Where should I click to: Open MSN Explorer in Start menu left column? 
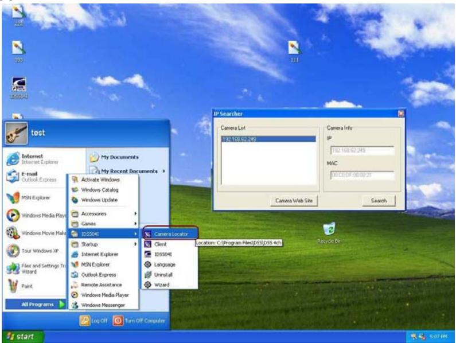click(29, 198)
